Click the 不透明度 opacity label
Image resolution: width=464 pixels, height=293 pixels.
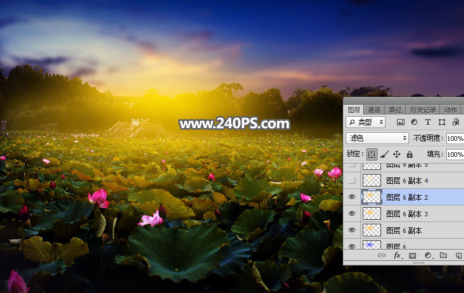pyautogui.click(x=428, y=138)
